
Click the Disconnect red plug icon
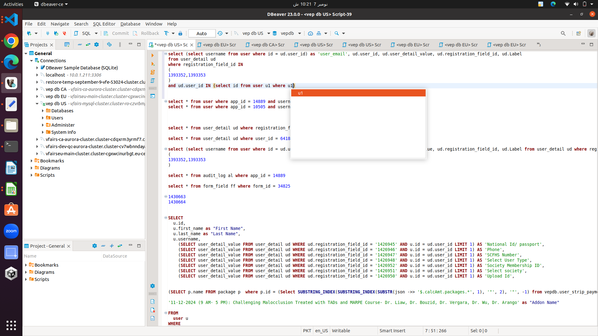(x=64, y=33)
